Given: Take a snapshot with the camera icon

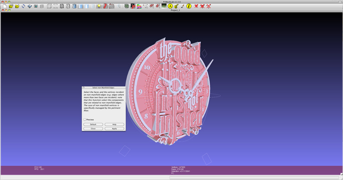Looking at the screenshot, I should 35,6.
